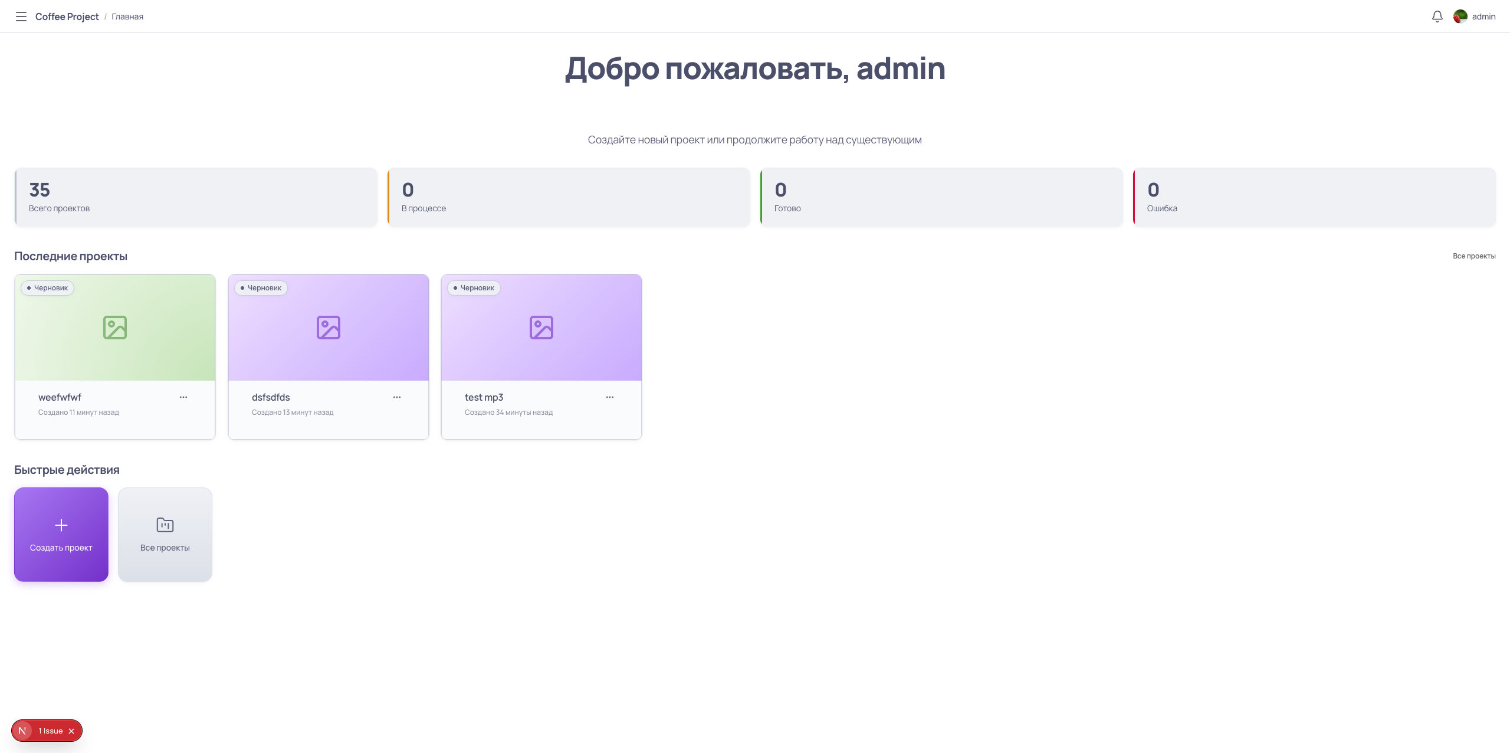Click the admin avatar picture
Screen dimensions: 1510x753
point(1460,17)
